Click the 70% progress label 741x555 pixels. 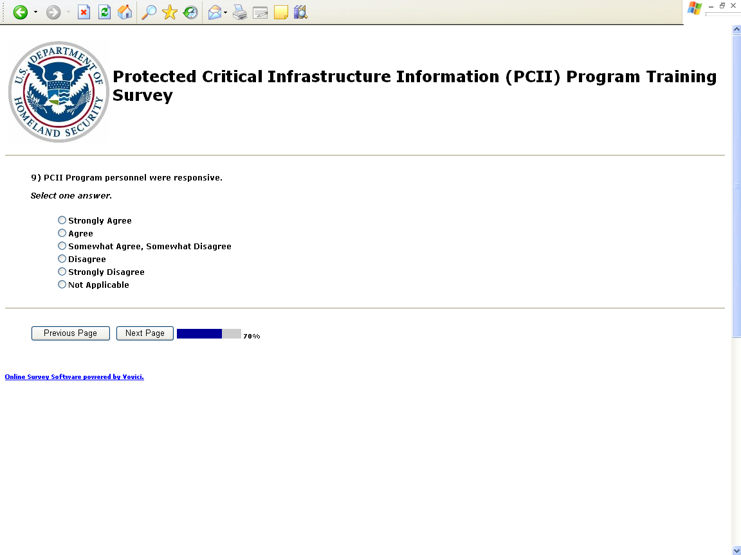pyautogui.click(x=252, y=336)
